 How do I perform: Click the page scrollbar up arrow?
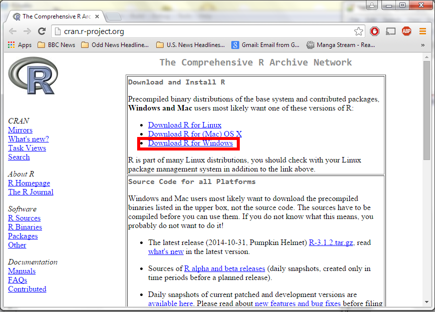pyautogui.click(x=426, y=57)
